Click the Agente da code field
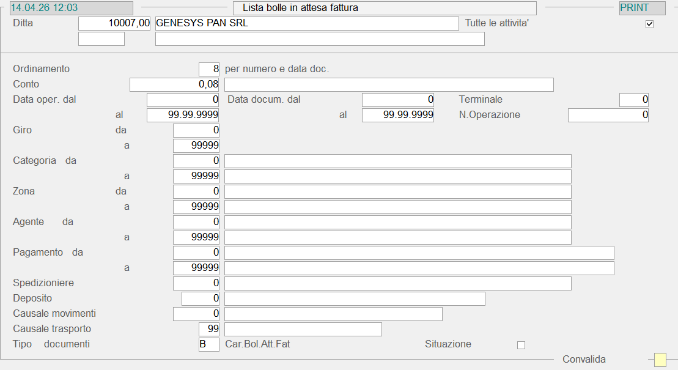 click(196, 222)
